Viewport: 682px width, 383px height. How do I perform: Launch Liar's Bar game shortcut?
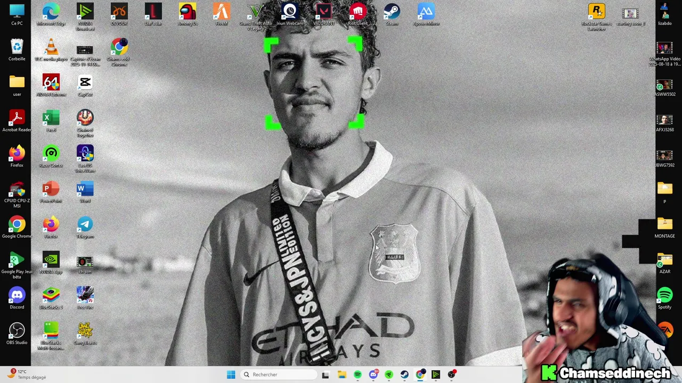tap(153, 14)
